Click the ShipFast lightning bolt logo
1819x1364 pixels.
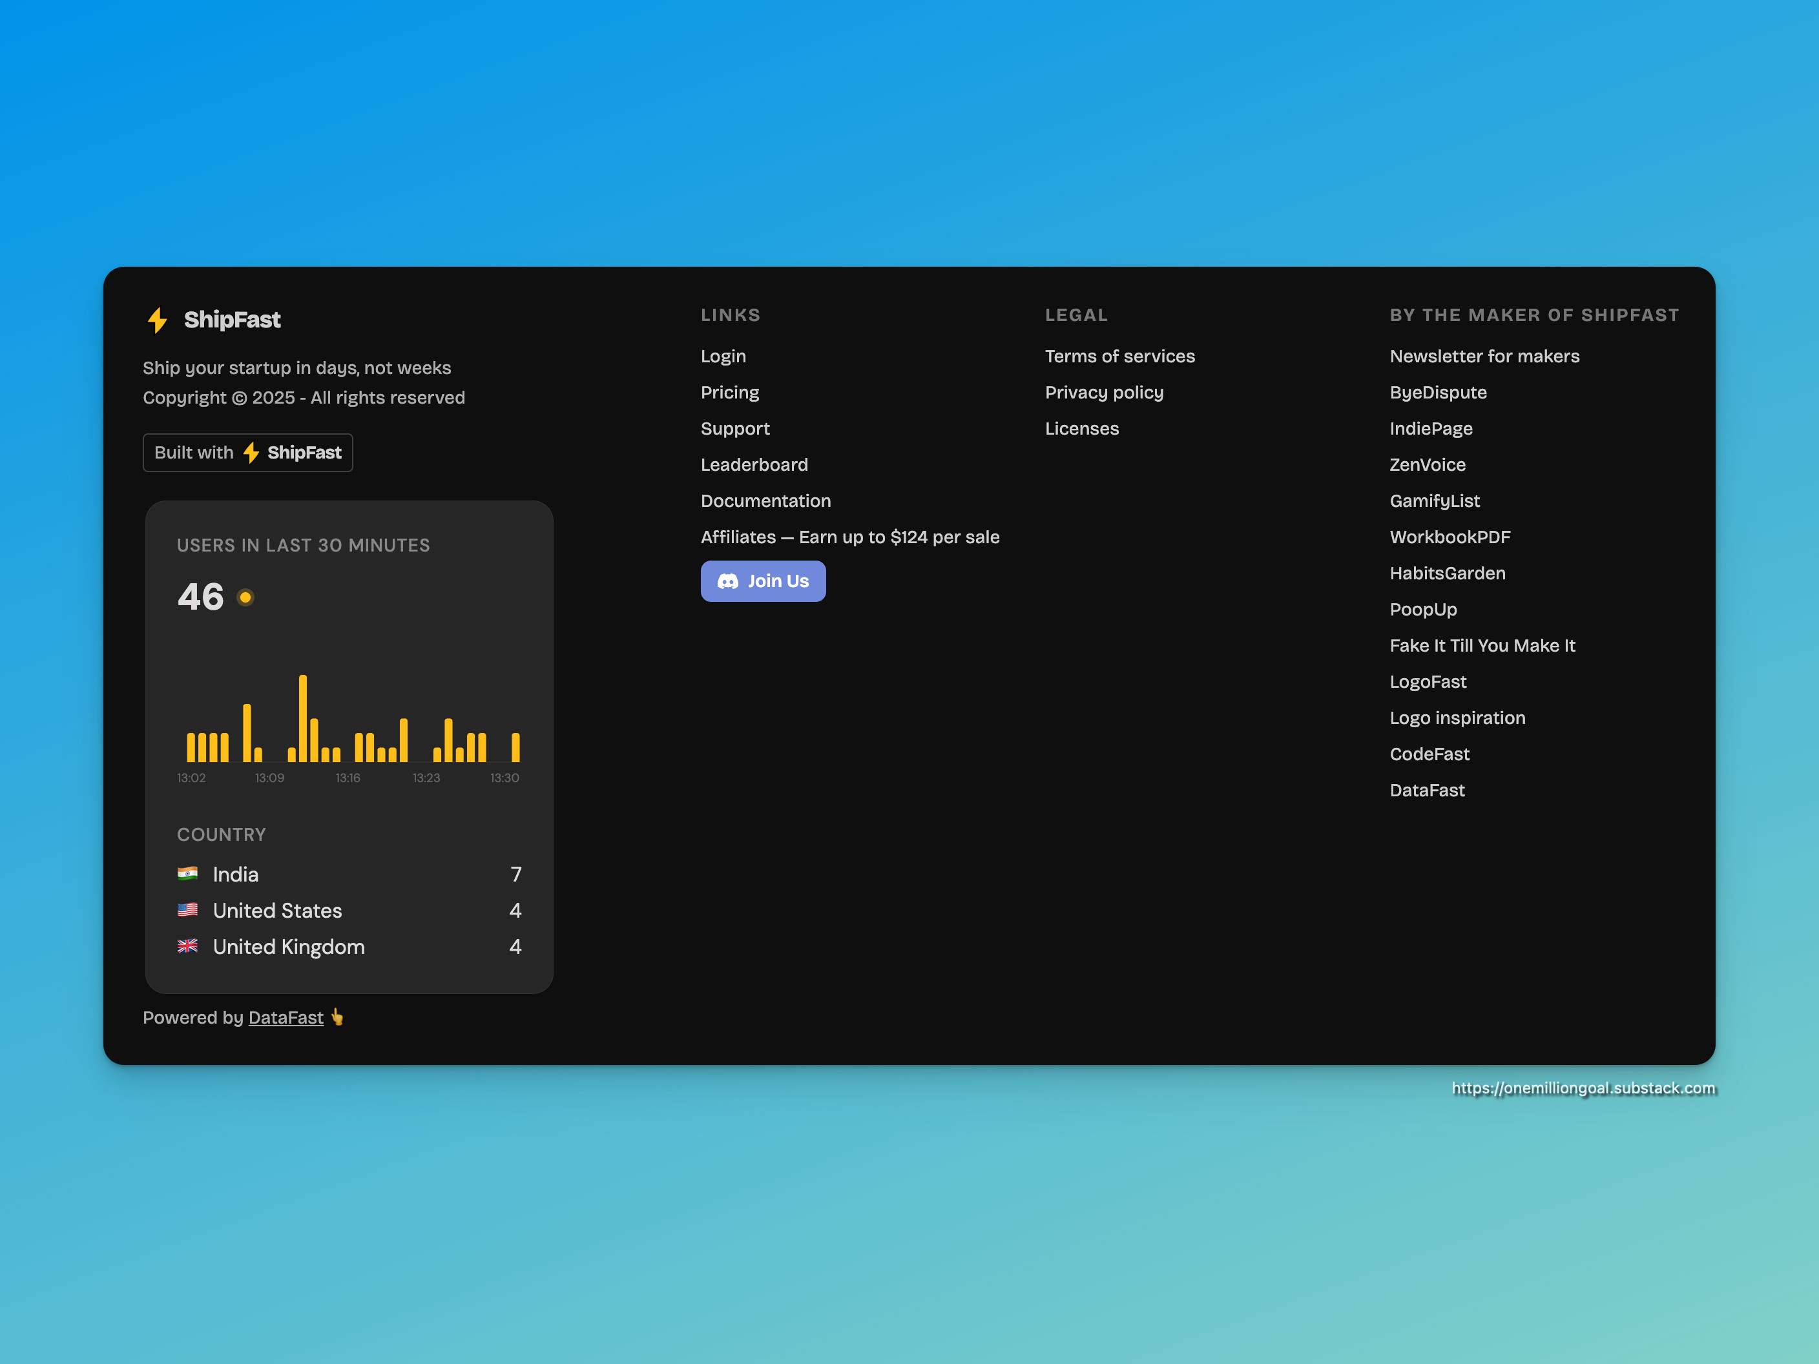[x=157, y=320]
